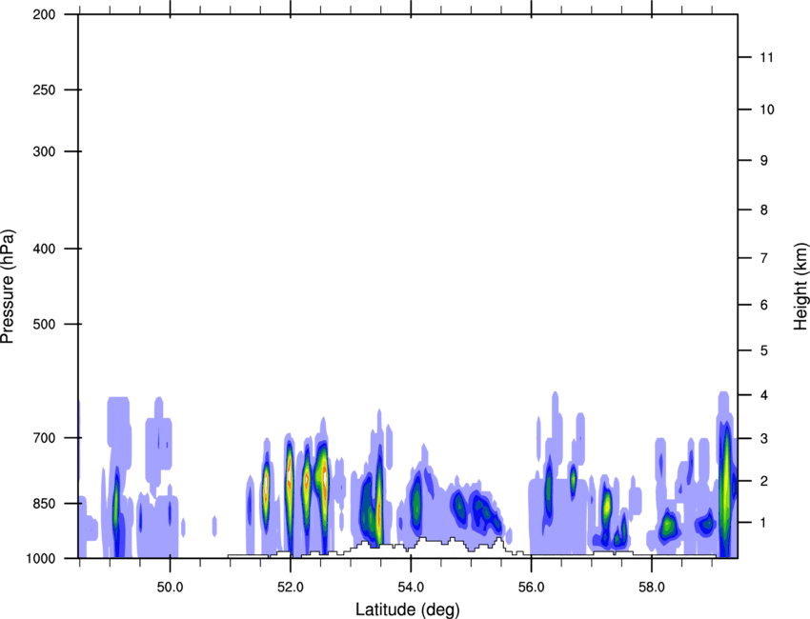The width and height of the screenshot is (810, 619).
Task: Click the 3 km height label
Action: pyautogui.click(x=764, y=439)
